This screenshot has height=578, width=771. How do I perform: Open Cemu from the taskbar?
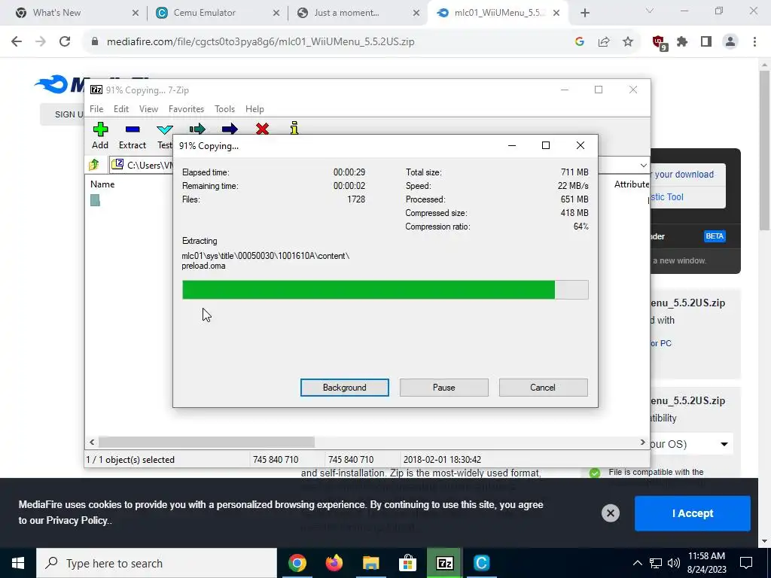coord(481,563)
